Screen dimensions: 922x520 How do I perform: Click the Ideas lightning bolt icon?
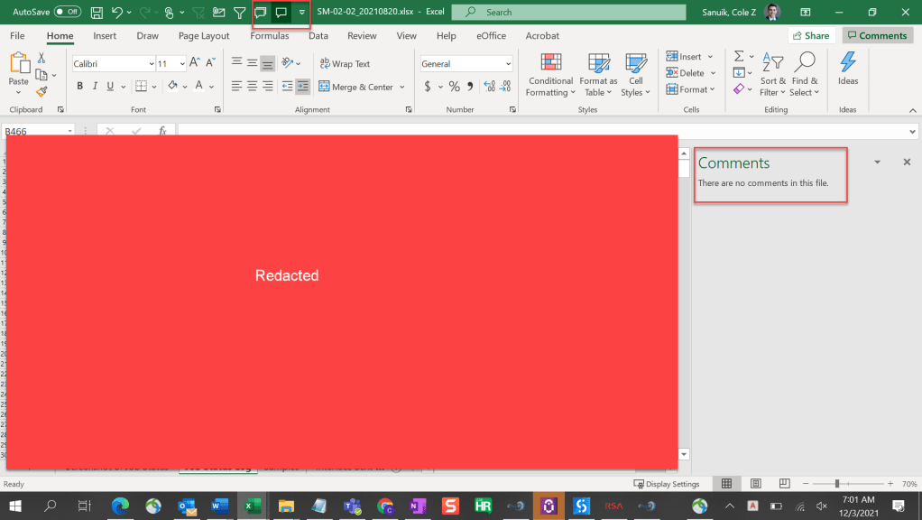pyautogui.click(x=848, y=62)
